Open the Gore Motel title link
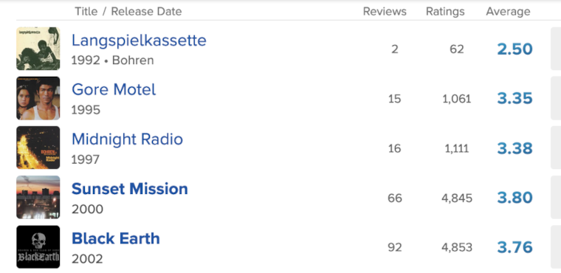Viewport: 561px width, 273px height. coord(114,89)
